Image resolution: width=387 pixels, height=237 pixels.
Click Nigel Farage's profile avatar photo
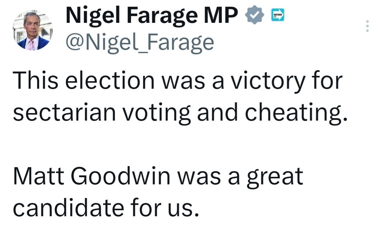pos(33,31)
